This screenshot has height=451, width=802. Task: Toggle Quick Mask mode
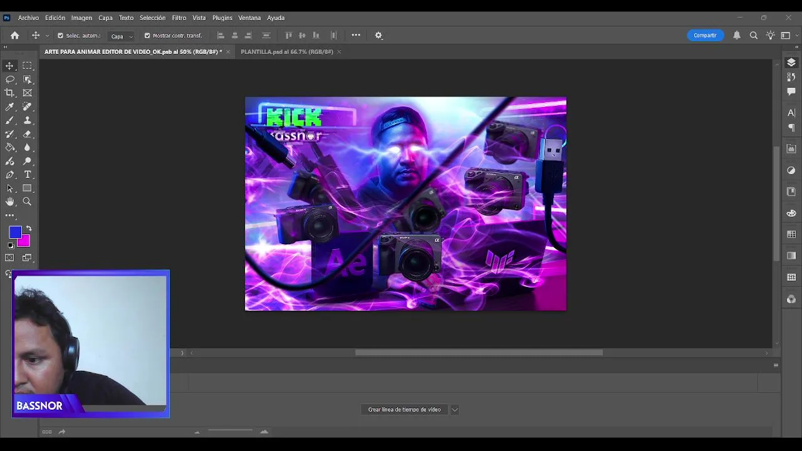click(x=10, y=258)
